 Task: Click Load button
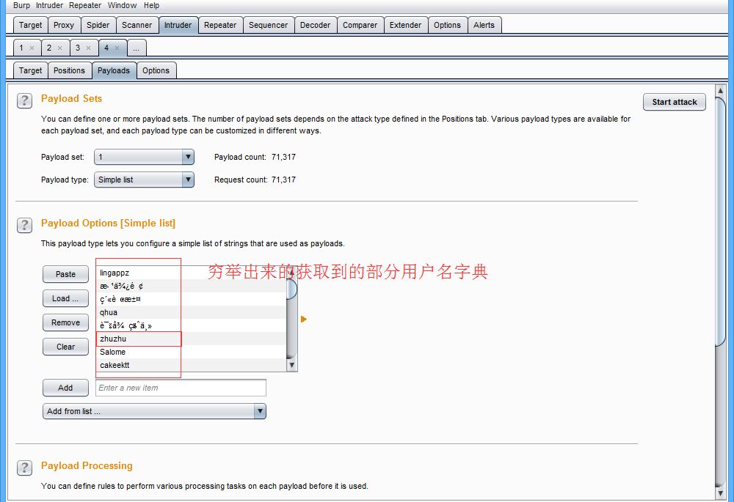[x=65, y=298]
